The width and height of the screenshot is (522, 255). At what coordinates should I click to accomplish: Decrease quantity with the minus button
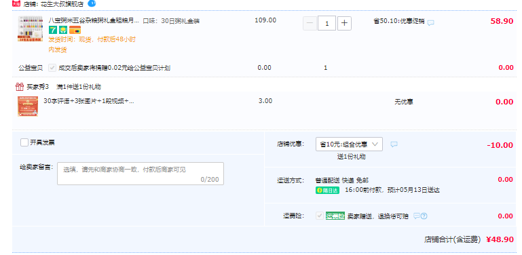coord(310,23)
